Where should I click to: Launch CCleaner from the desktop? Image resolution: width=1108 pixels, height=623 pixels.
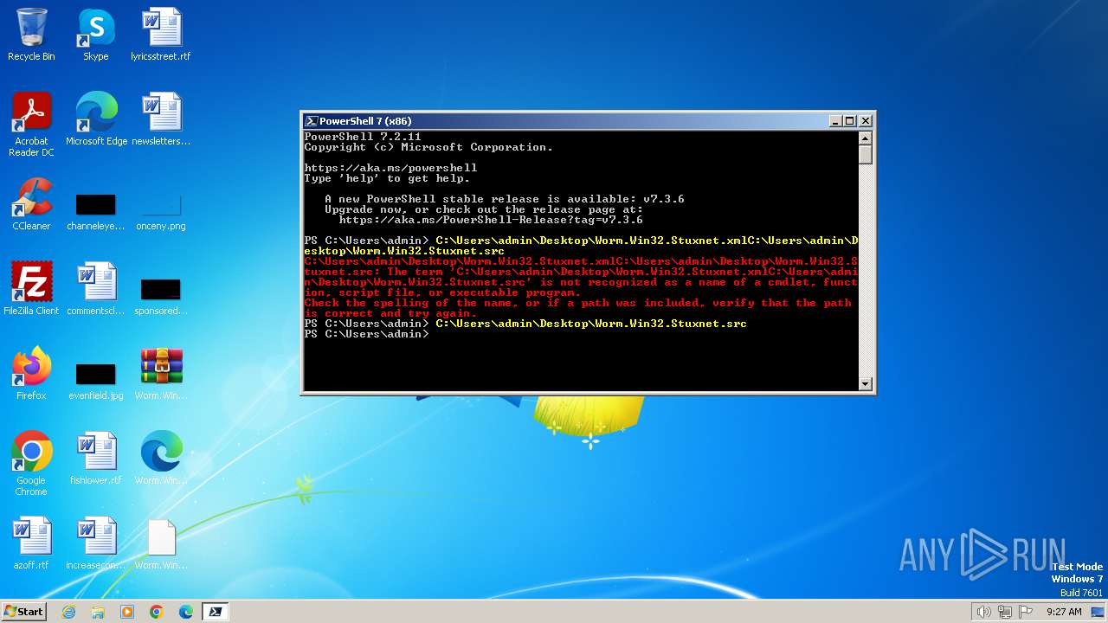[x=31, y=204]
